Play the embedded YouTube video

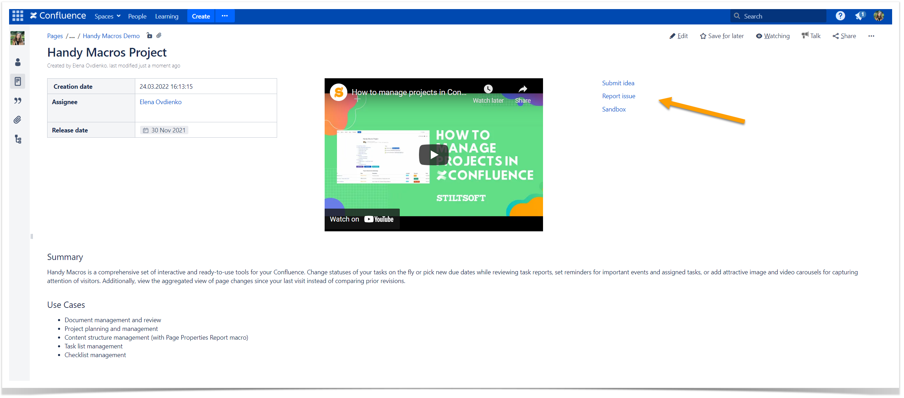click(x=434, y=155)
